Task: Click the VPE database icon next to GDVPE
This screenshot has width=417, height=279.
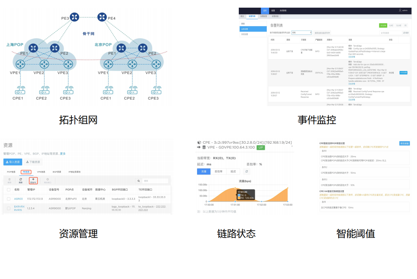Action: click(x=204, y=147)
